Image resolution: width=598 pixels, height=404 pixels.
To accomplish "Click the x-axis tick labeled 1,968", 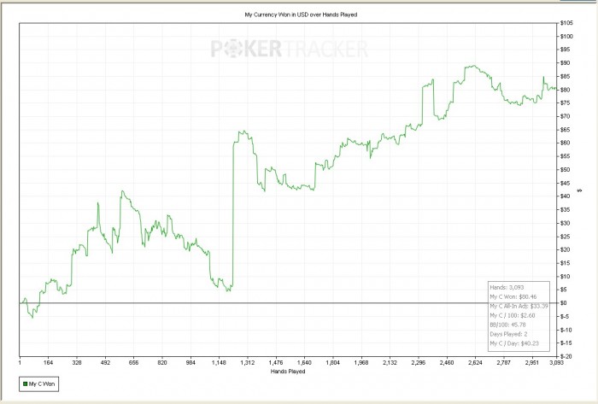I will tap(361, 362).
